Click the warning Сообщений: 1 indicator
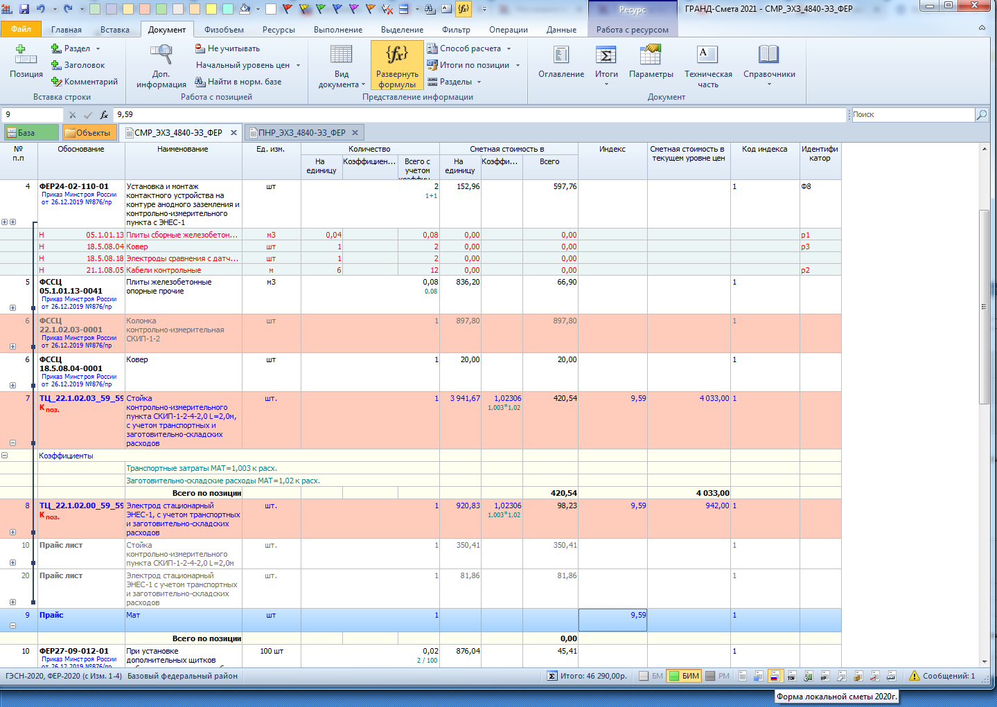997x707 pixels. [942, 676]
